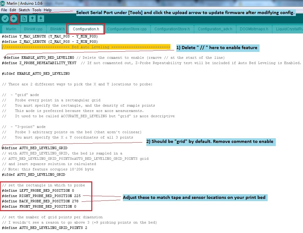Click the Upload arrow button

coord(13,19)
